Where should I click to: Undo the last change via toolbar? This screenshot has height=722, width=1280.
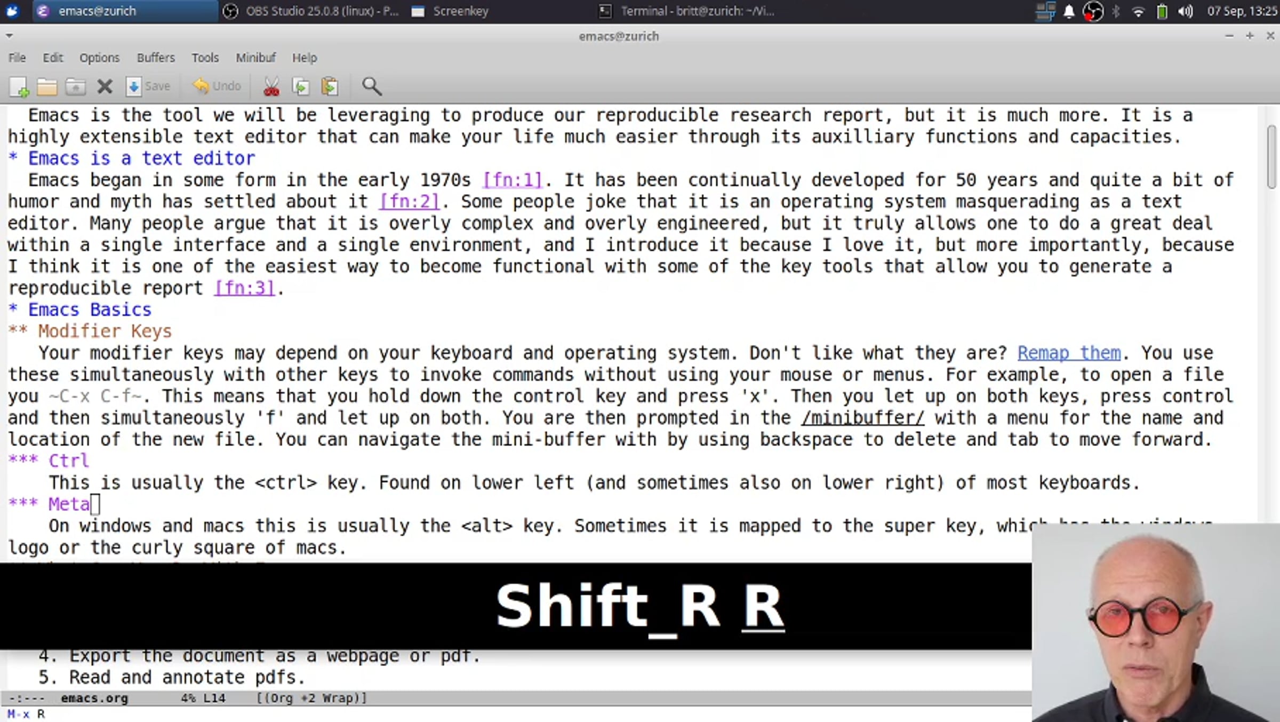point(217,86)
